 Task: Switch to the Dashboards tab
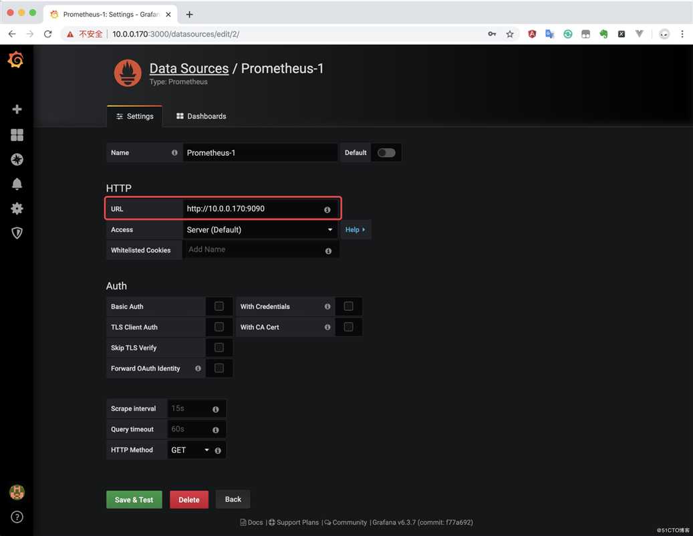pos(201,116)
